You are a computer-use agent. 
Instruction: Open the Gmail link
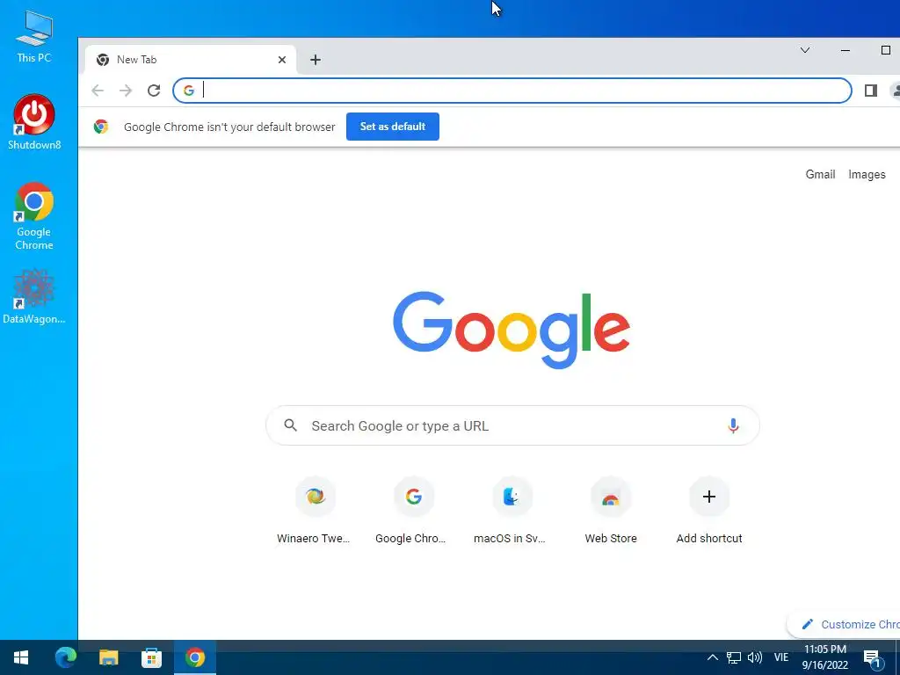[x=820, y=175]
